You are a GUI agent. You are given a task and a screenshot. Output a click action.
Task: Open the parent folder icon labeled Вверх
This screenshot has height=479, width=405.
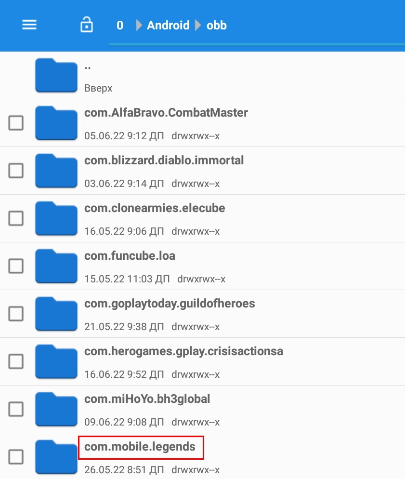tap(56, 75)
